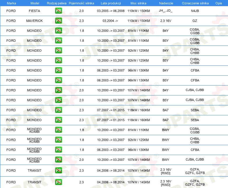Click fuel icon for MONDEO 107kW B5Y row
Viewport: 228px width, 188px height.
coord(58,100)
